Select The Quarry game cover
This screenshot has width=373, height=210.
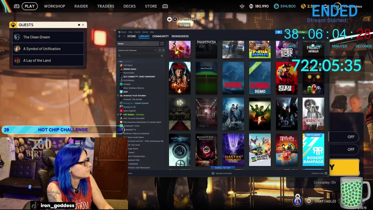180,78
